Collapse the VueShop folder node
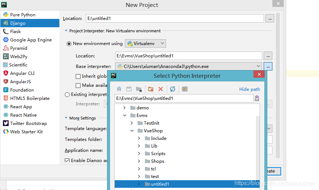The image size is (319, 190). click(132, 131)
